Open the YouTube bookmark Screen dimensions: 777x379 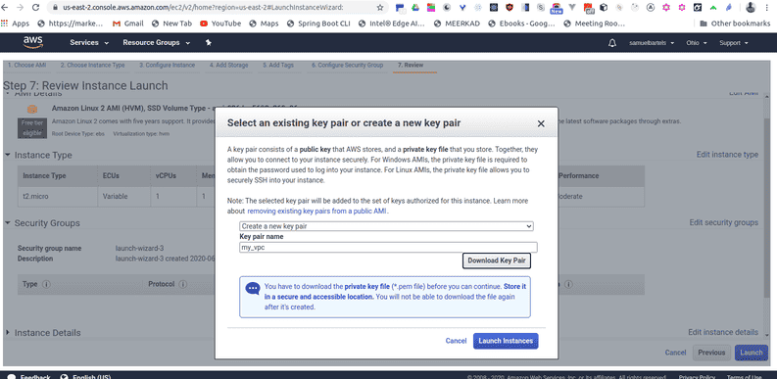pos(220,24)
